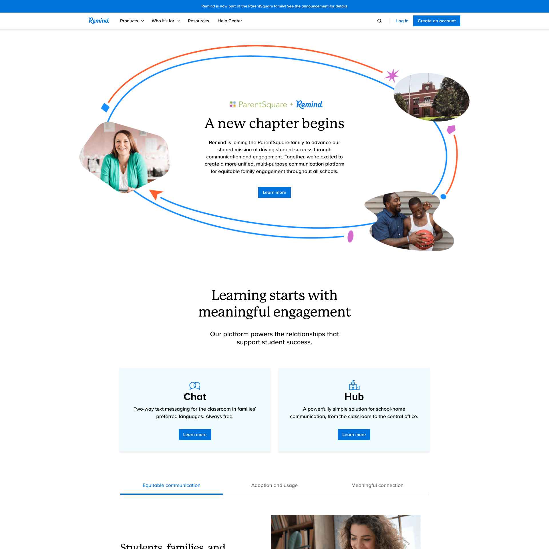Select the Adoption and usage tab
This screenshot has height=549, width=549.
click(x=274, y=485)
